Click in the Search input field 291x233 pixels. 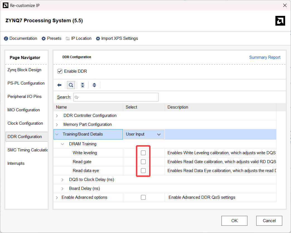click(x=116, y=97)
